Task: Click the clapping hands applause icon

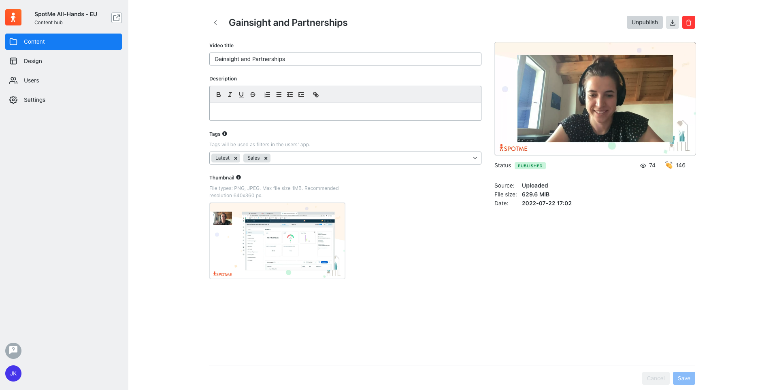Action: point(669,165)
